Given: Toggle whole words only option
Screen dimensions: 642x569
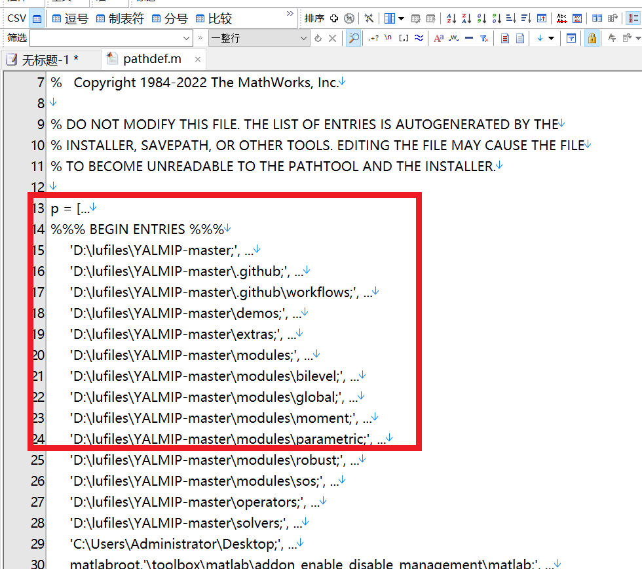Looking at the screenshot, I should coord(453,38).
